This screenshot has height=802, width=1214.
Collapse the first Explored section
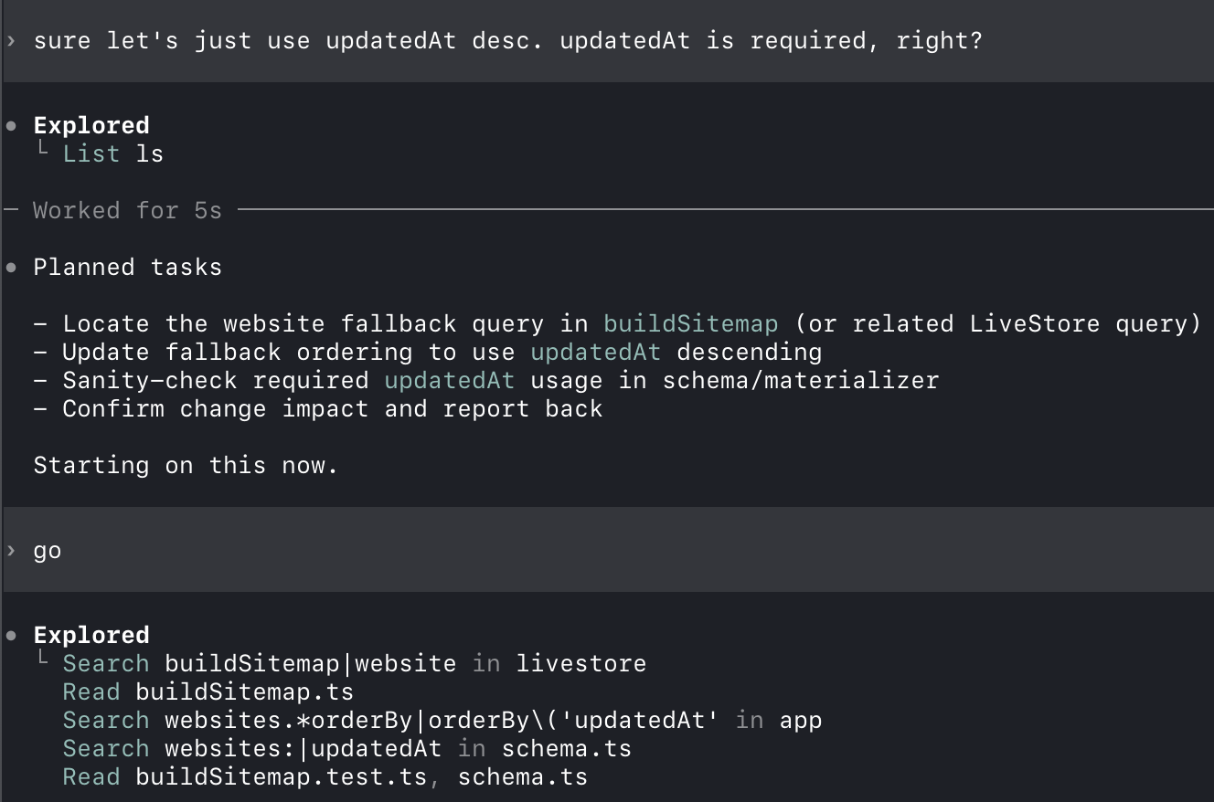click(91, 125)
